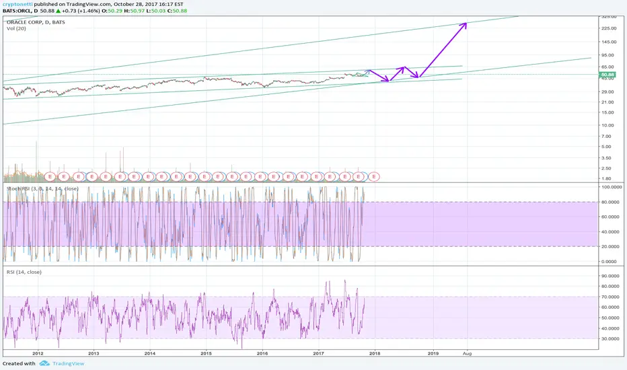627x370 pixels.
Task: Click the C:50.88 close value
Action: 177,11
